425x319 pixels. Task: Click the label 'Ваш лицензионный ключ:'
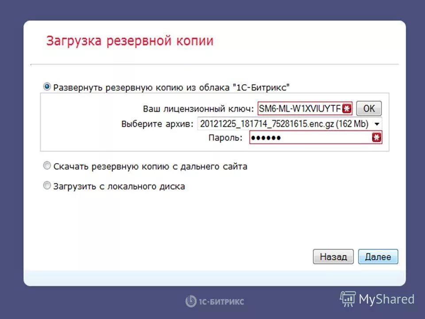pyautogui.click(x=198, y=109)
